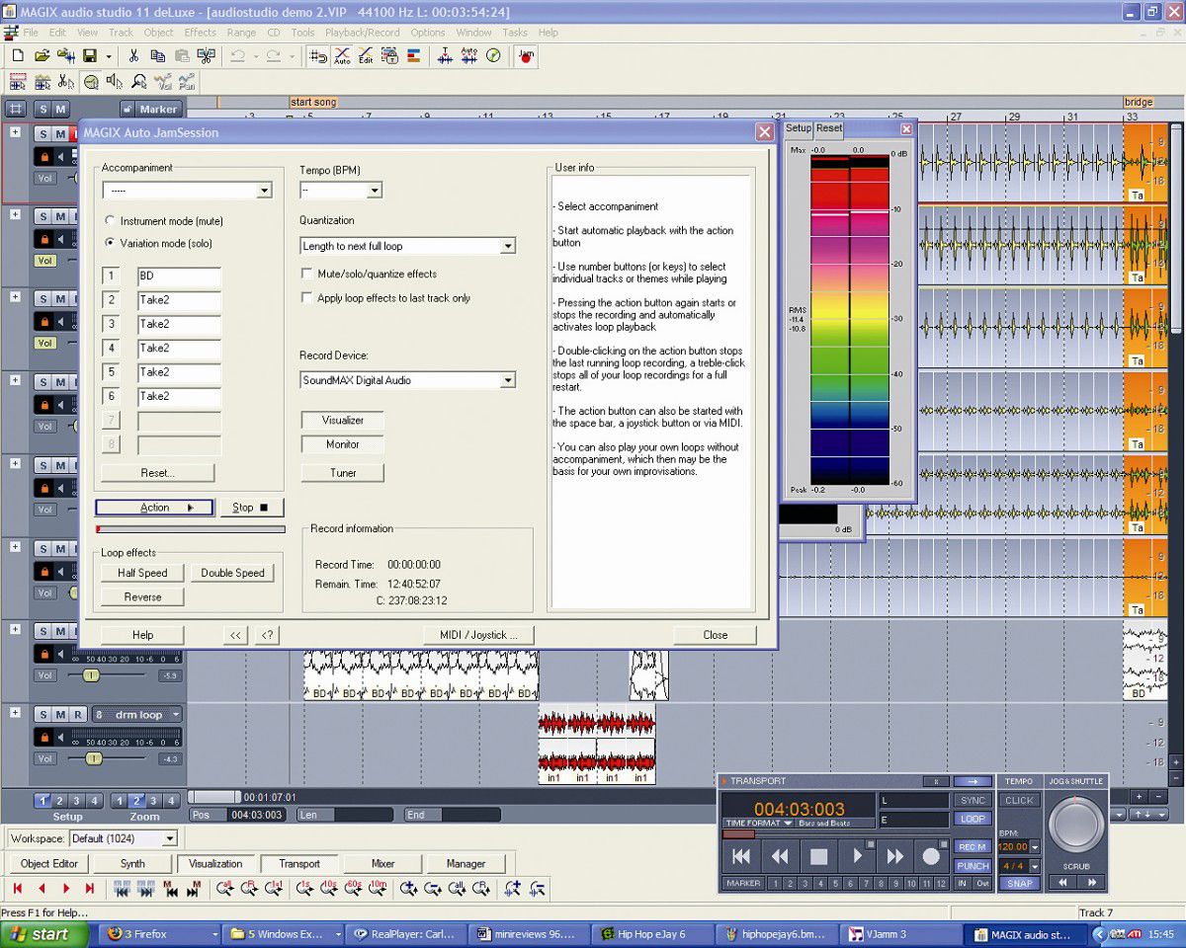Viewport: 1186px width, 948px height.
Task: Open the Accompaniment dropdown
Action: (263, 191)
